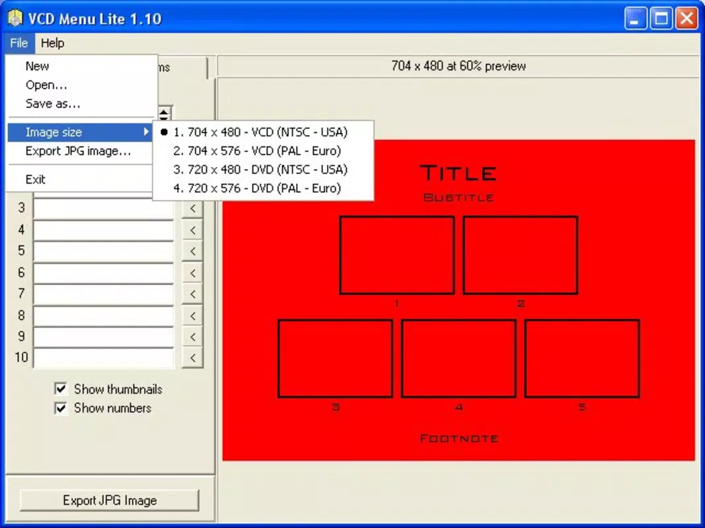705x528 pixels.
Task: Click thumbnail frame 5 in the preview
Action: pyautogui.click(x=582, y=358)
